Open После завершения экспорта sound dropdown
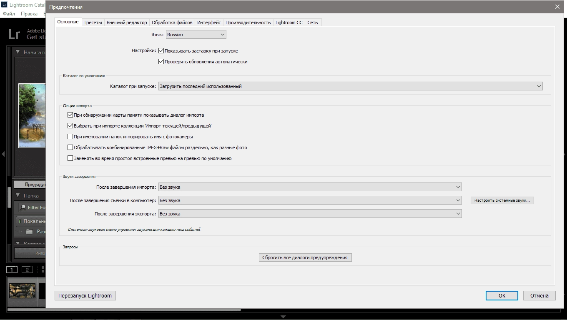 click(x=310, y=214)
